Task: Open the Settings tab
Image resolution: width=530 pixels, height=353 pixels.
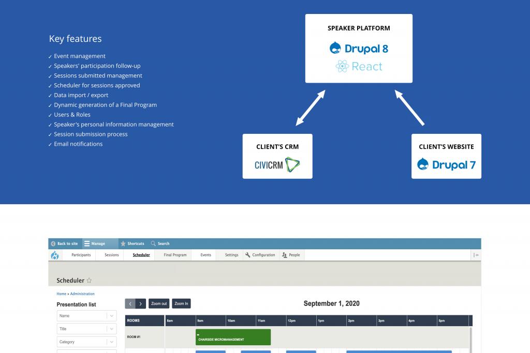Action: pos(231,255)
